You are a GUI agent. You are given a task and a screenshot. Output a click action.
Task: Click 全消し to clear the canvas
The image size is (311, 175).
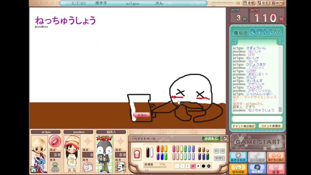[220, 158]
